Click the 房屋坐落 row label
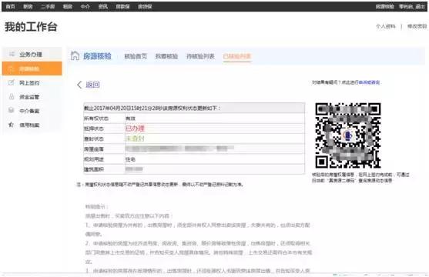The width and height of the screenshot is (429, 277). coord(93,149)
